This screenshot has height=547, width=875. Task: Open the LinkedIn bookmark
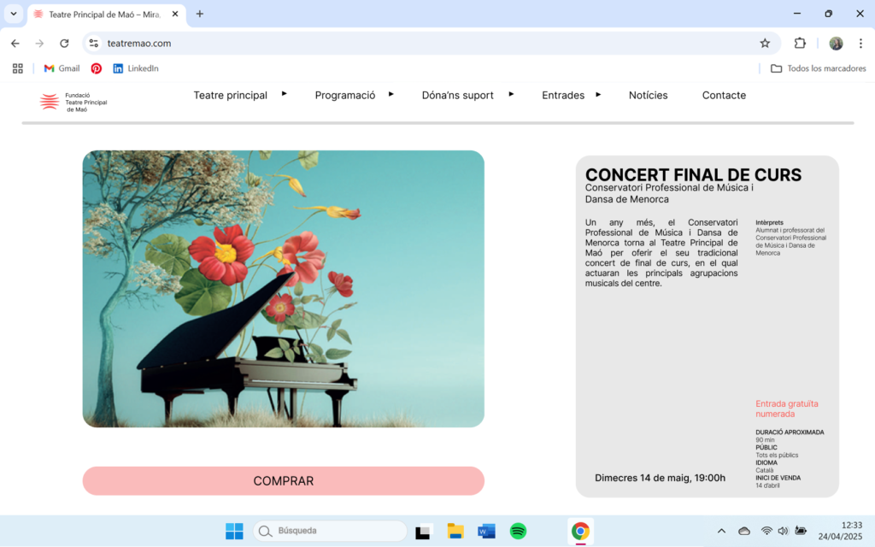click(x=136, y=68)
